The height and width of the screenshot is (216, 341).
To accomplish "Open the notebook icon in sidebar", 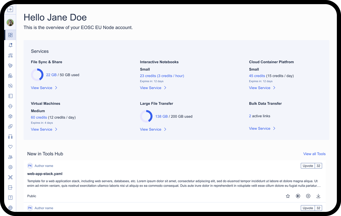I will click(x=10, y=96).
